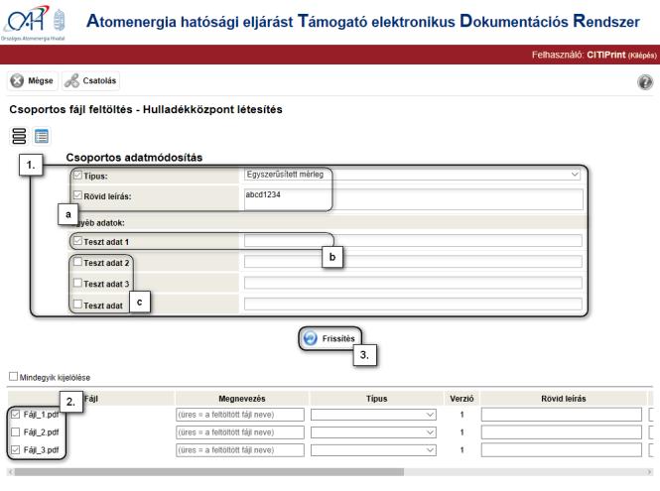Open the Típus dropdown for Fájl_3.pdf
Screen dimensions: 660x491
point(373,449)
